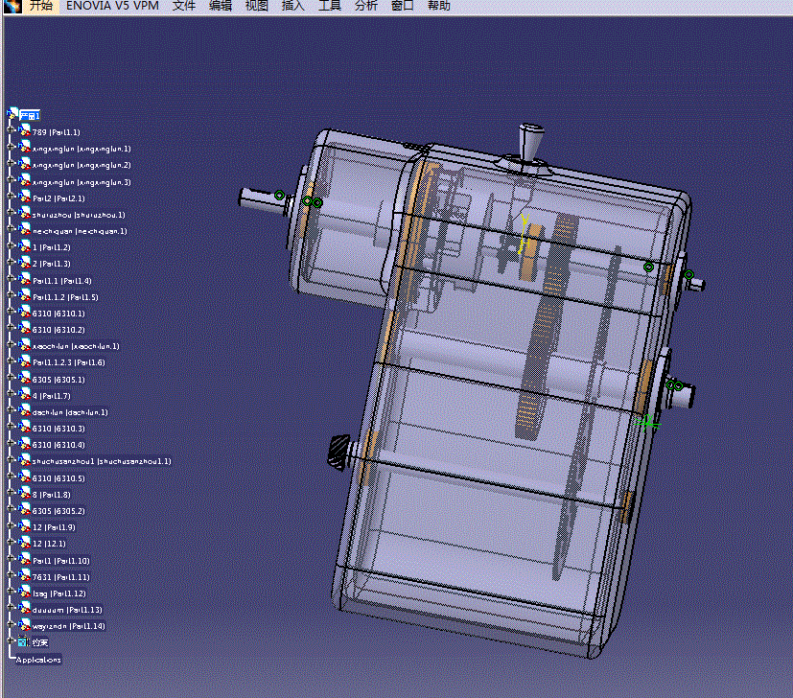This screenshot has height=698, width=793.
Task: Open the 工具 menu
Action: (329, 6)
